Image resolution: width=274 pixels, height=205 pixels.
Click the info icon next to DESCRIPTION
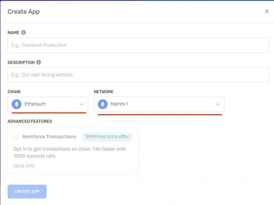click(39, 62)
